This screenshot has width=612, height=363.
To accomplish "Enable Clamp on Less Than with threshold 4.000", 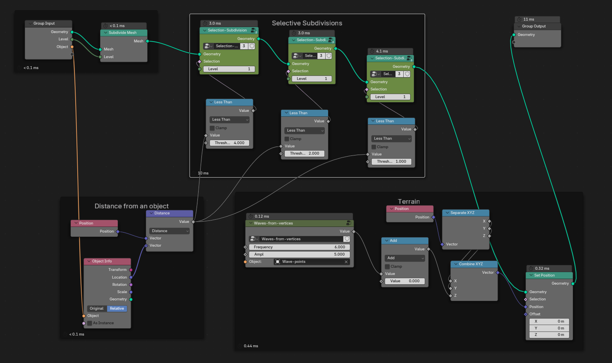I will [x=212, y=128].
